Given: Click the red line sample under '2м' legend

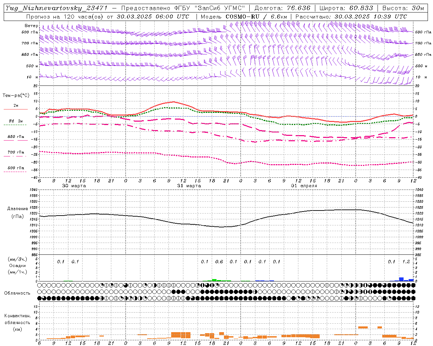Looking at the screenshot, I should (x=16, y=109).
